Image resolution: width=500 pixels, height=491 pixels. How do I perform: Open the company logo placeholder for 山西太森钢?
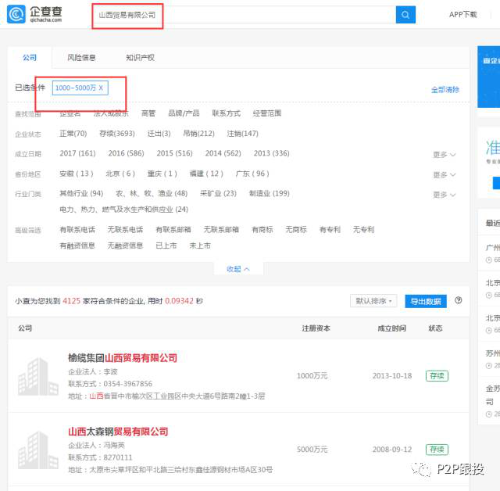[38, 450]
